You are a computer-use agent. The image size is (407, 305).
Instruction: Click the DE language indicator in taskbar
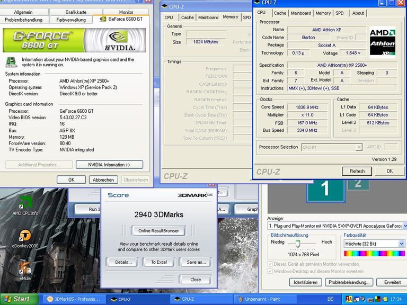[x=330, y=299]
